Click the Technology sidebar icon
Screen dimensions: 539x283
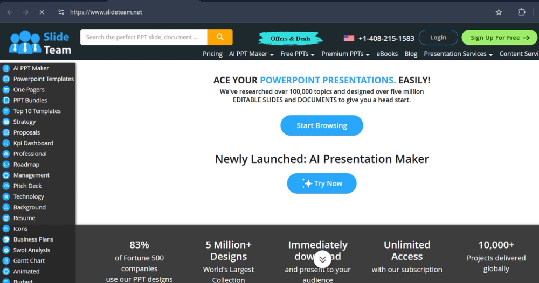[x=6, y=196]
